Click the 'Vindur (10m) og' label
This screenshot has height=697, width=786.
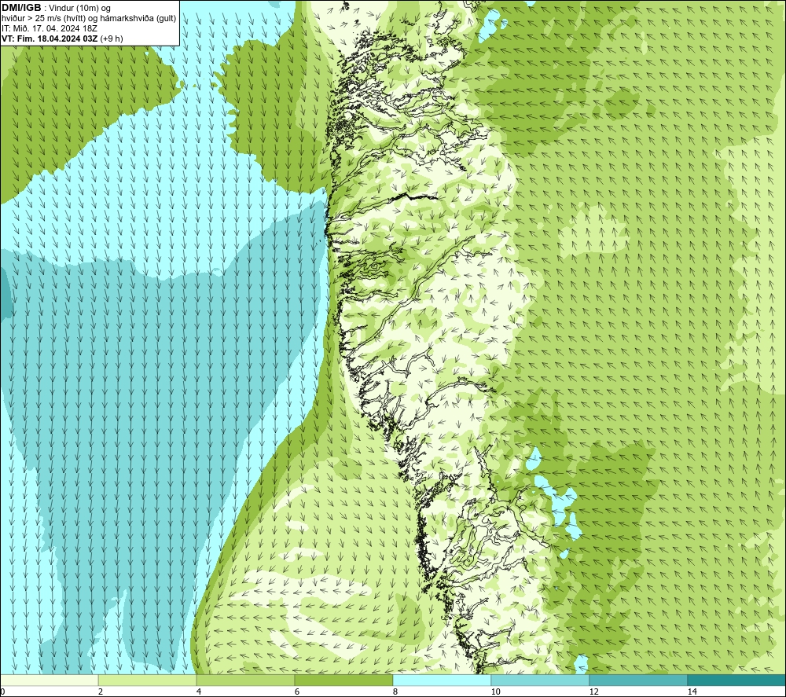point(79,9)
